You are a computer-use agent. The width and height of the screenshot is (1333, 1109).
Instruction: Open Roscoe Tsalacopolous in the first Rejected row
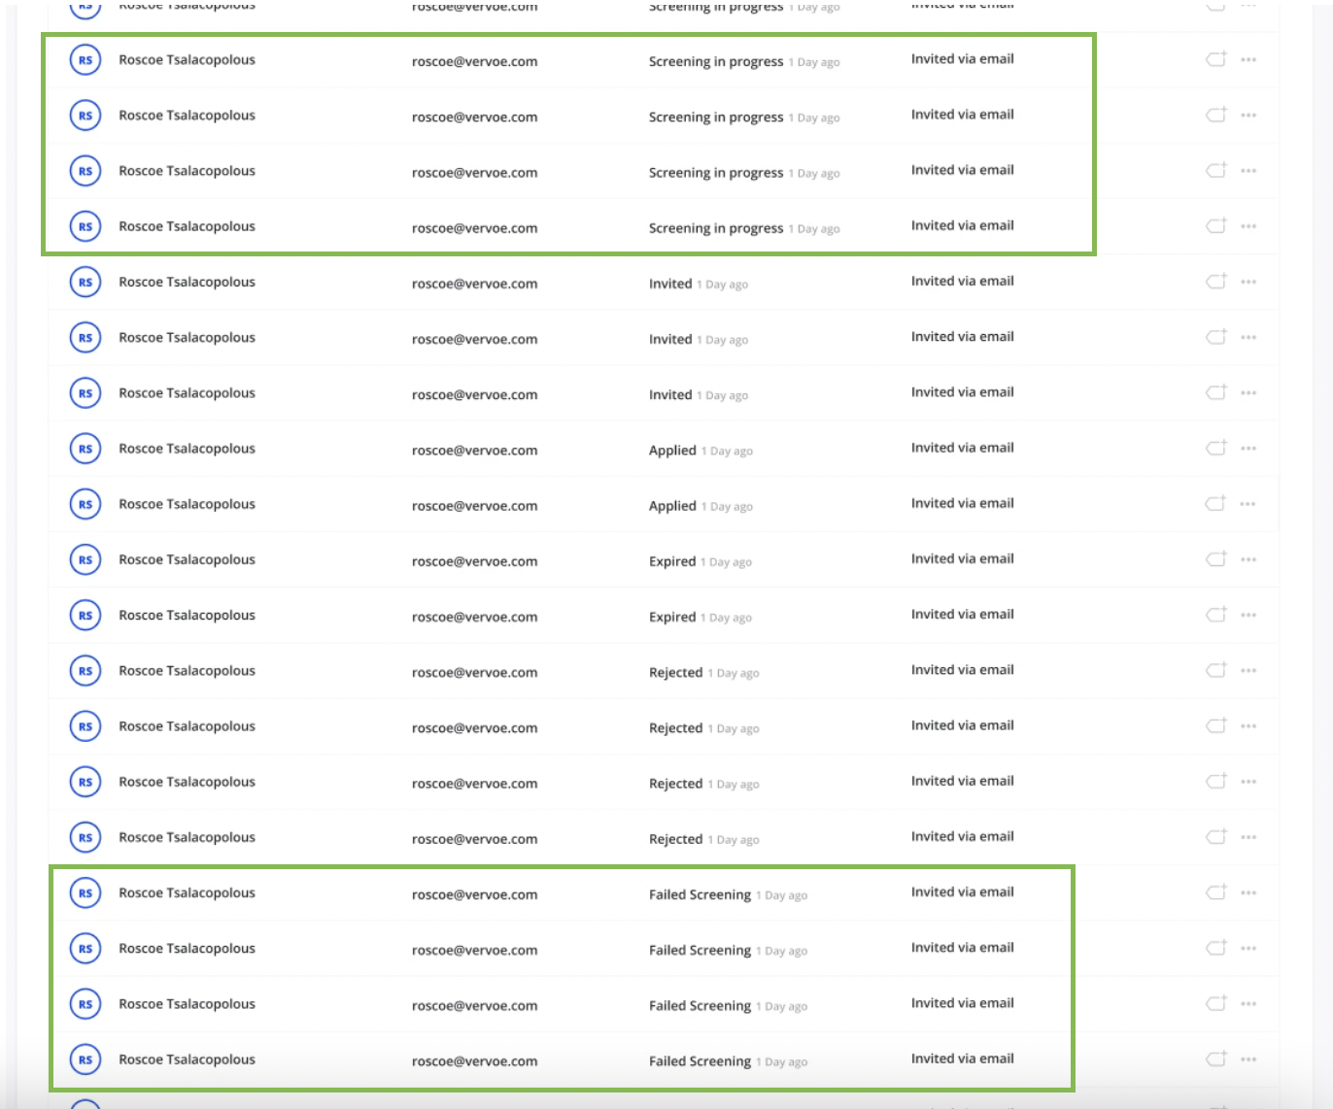[187, 671]
